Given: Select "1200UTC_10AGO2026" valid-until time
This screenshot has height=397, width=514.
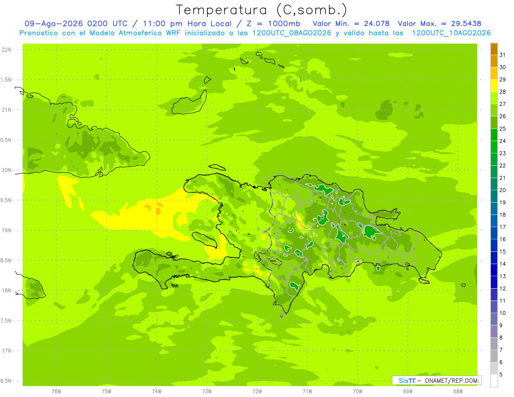Looking at the screenshot, I should 451,33.
